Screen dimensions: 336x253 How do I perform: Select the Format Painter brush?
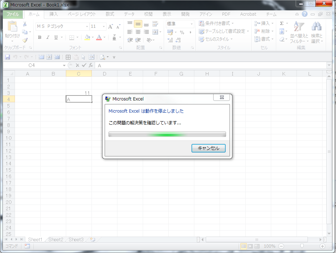click(x=25, y=40)
